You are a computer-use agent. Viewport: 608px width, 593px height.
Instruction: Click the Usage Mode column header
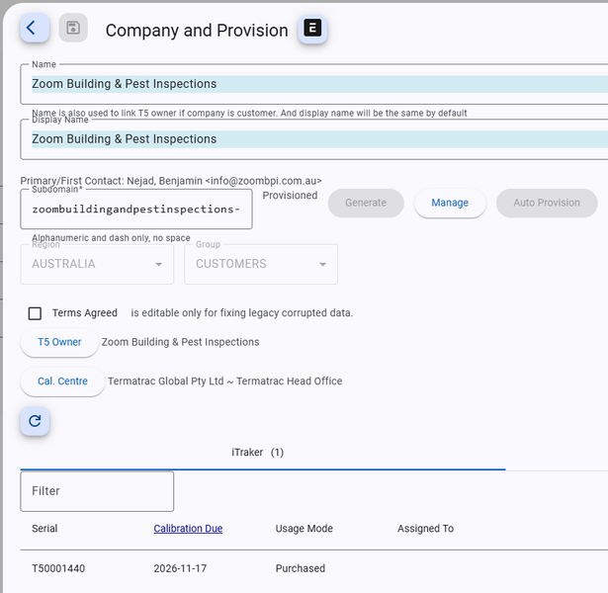(x=304, y=529)
